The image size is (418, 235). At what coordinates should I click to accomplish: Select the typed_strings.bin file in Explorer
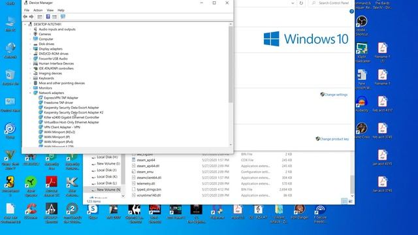[149, 189]
